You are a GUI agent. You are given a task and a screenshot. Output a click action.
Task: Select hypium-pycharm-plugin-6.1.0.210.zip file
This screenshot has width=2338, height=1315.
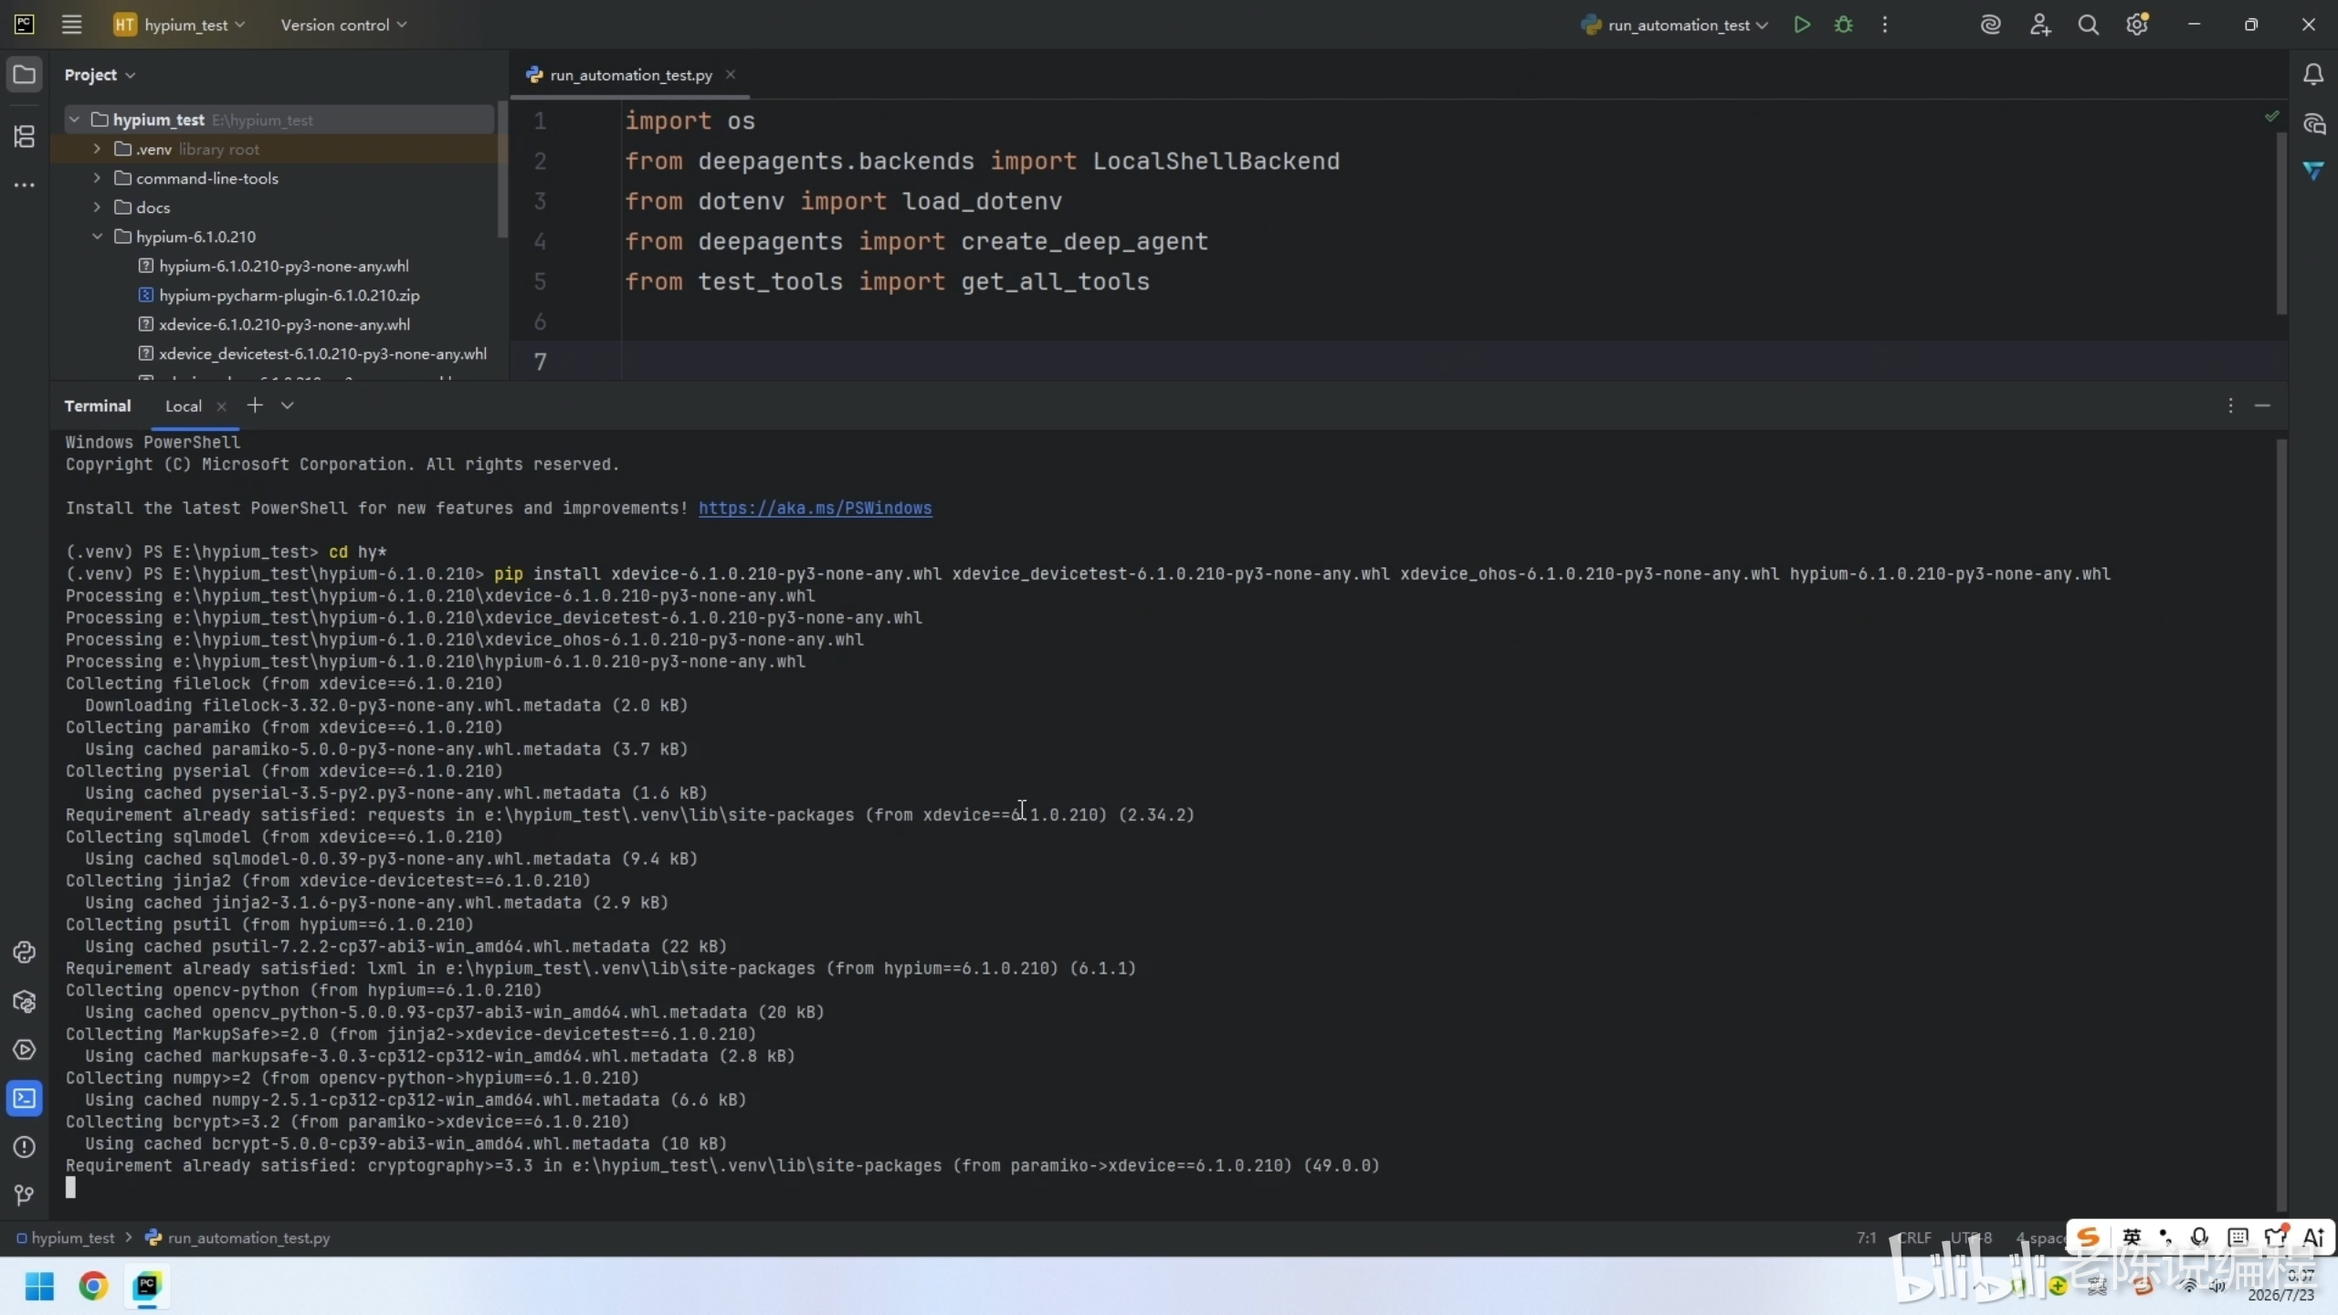coord(289,295)
